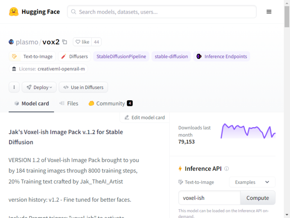Click the Inference API info icon
The image size is (290, 218).
click(227, 168)
